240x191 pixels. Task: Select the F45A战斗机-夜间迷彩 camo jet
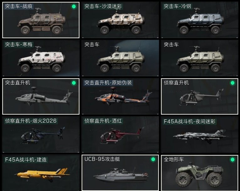click(200, 134)
